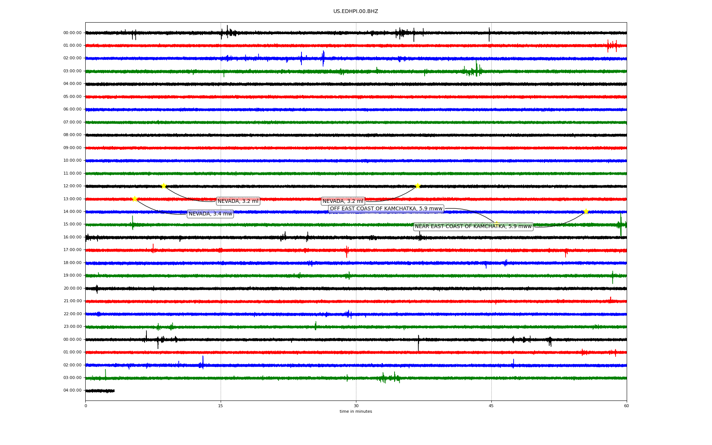Click the 18:00:00 hour label

tap(72, 263)
